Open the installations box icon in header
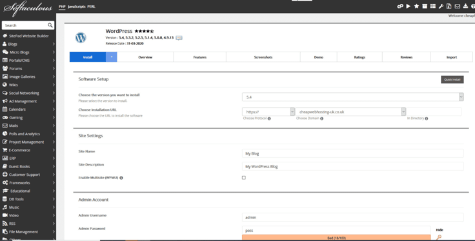Viewport: 475px width, 241px height. coord(425,6)
